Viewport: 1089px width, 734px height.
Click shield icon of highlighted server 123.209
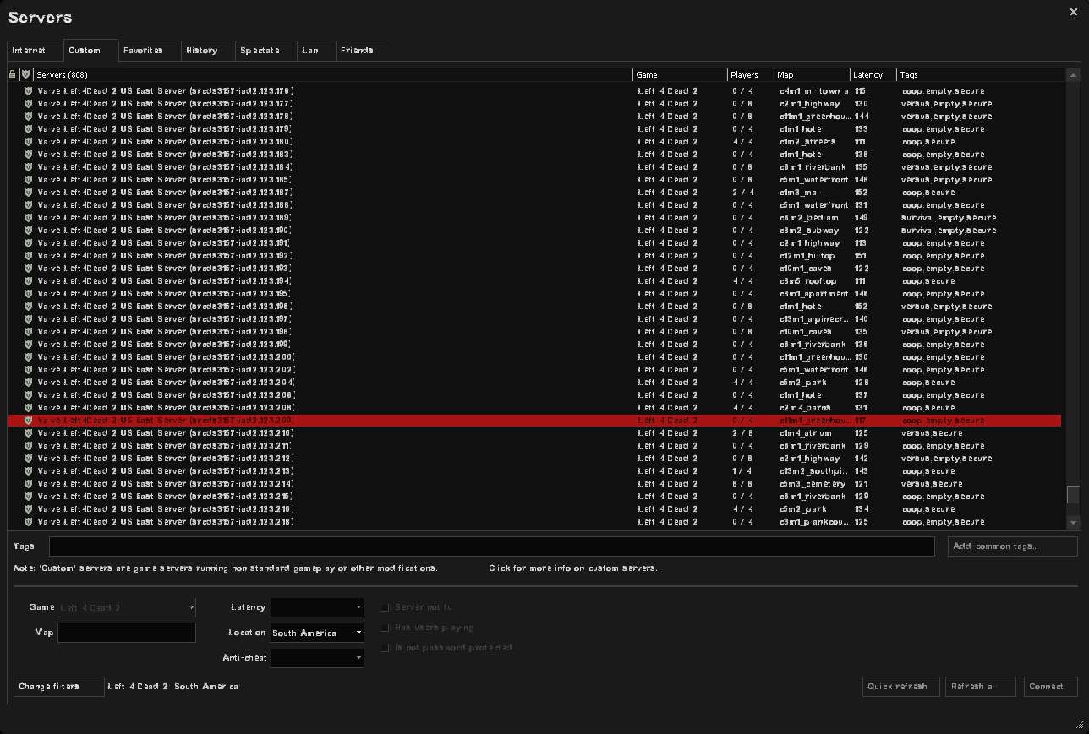(x=27, y=421)
